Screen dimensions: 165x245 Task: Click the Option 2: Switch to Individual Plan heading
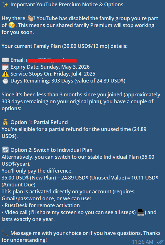click(x=51, y=150)
